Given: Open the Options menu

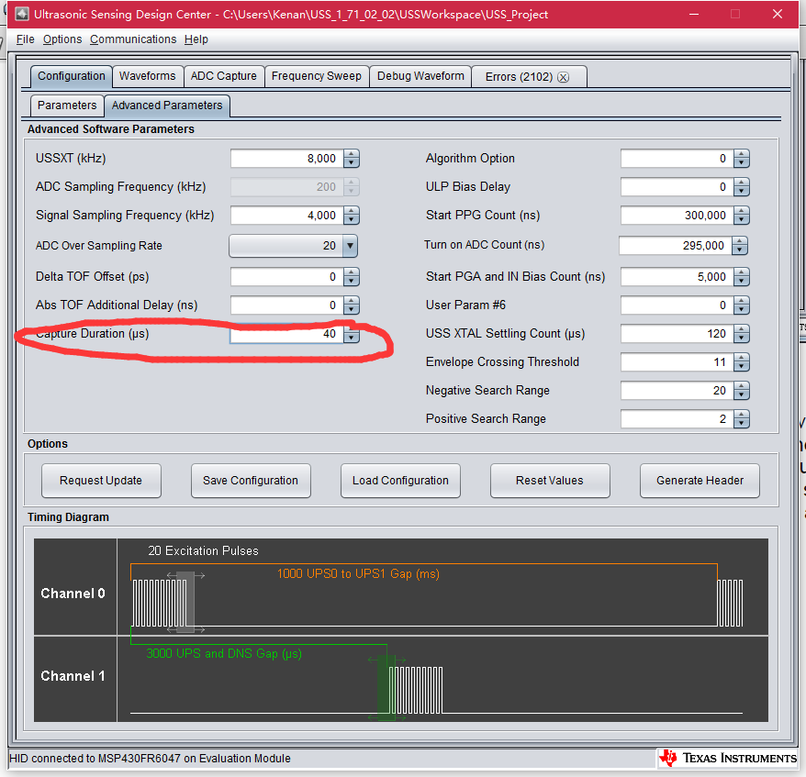Looking at the screenshot, I should pos(62,39).
